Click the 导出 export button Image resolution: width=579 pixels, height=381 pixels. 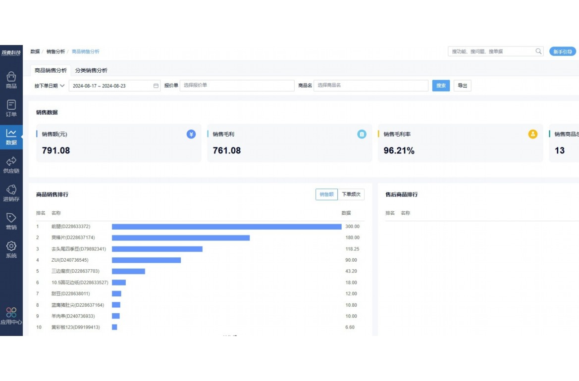[462, 86]
